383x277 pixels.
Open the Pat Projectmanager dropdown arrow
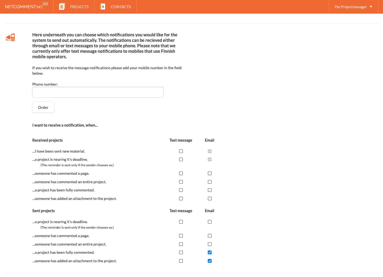pyautogui.click(x=371, y=7)
